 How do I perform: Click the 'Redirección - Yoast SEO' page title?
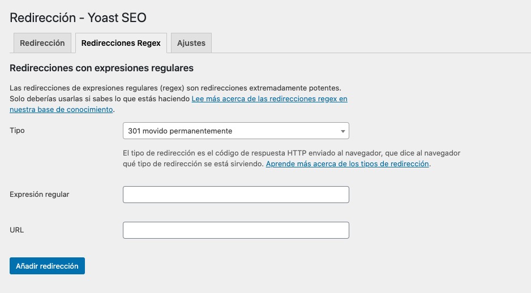pyautogui.click(x=78, y=18)
